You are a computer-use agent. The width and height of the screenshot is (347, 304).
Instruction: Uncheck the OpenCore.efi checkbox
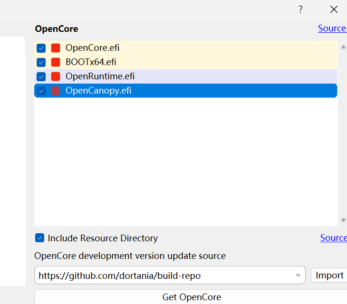click(41, 48)
